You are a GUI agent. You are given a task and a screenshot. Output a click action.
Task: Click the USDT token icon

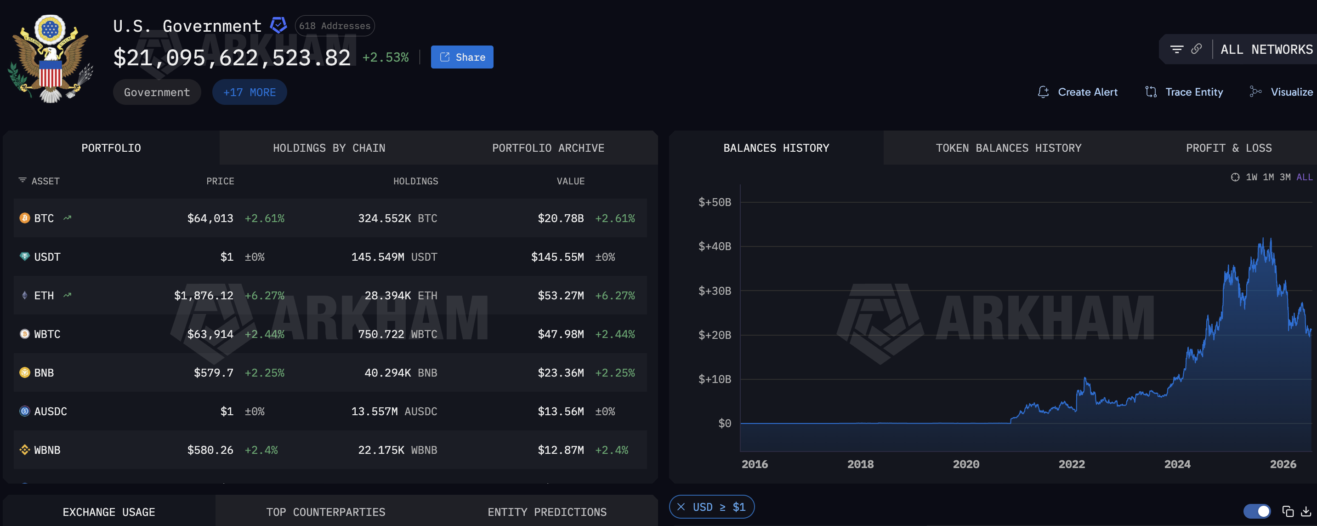coord(24,257)
